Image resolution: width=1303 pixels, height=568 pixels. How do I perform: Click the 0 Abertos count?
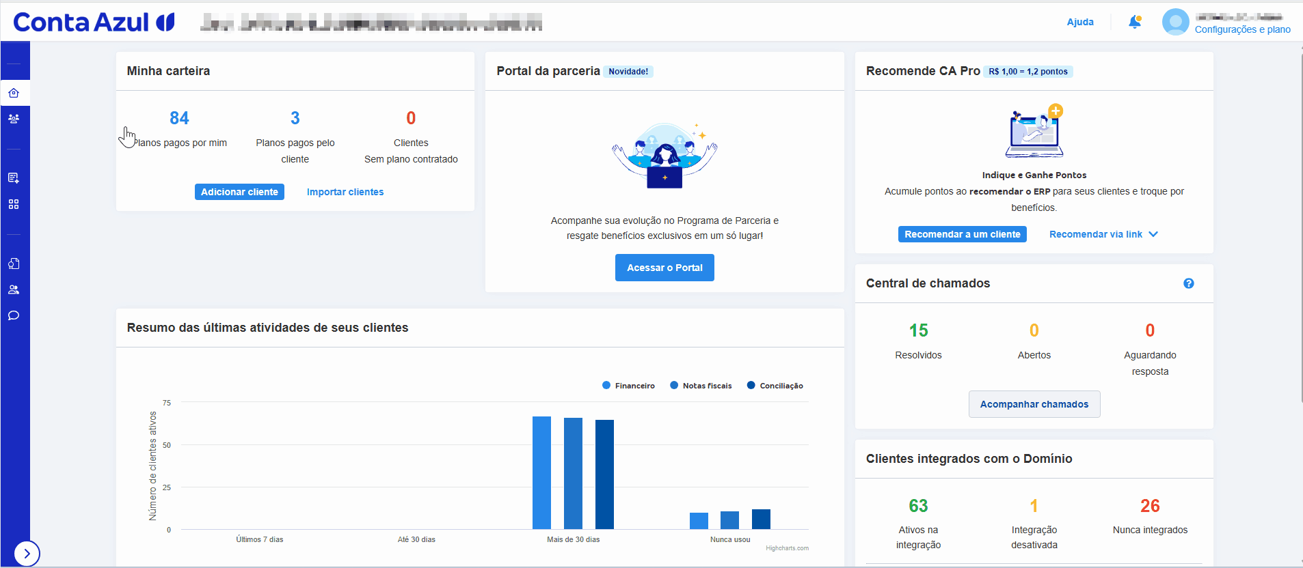pos(1034,330)
